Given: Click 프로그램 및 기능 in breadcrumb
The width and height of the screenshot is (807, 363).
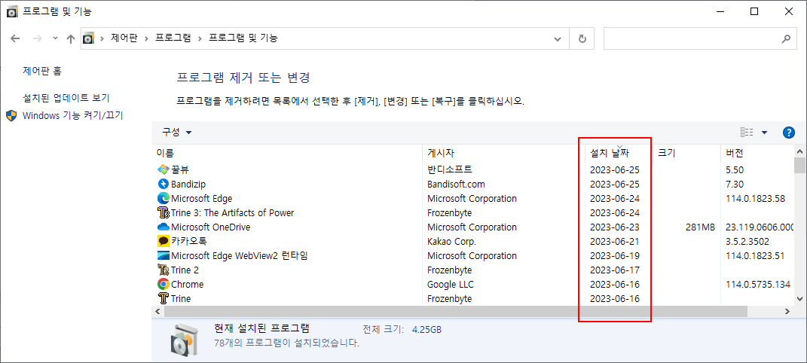Looking at the screenshot, I should 243,38.
